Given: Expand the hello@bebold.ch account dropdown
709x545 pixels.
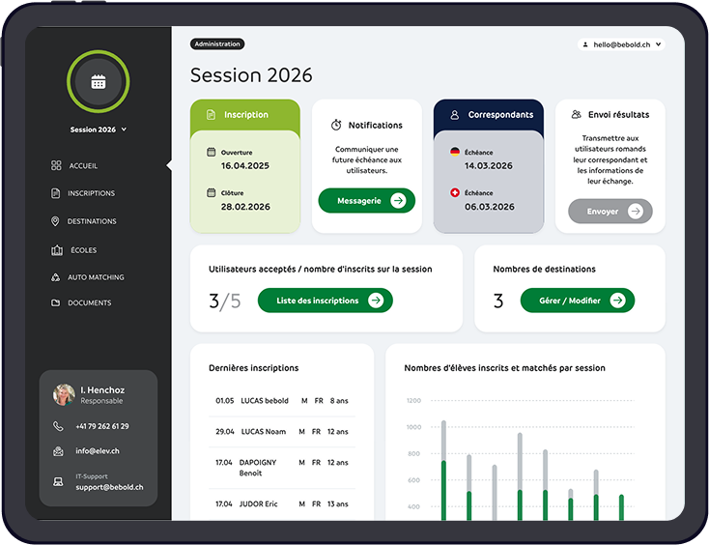Looking at the screenshot, I should pyautogui.click(x=620, y=44).
